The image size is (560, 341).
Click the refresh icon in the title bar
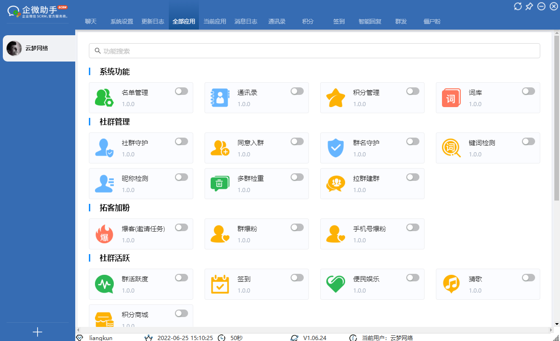tap(517, 7)
